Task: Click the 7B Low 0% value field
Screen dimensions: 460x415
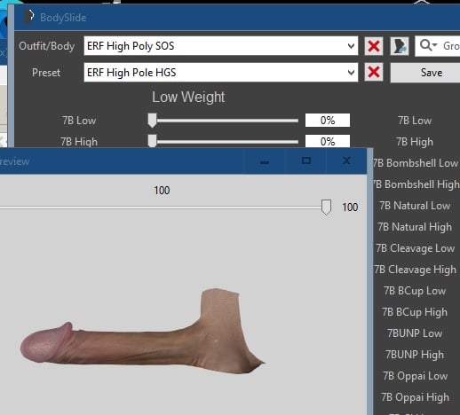Action: tap(328, 121)
